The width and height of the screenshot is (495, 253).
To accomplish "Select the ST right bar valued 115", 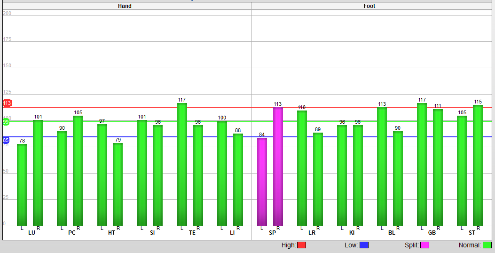I will [x=478, y=166].
